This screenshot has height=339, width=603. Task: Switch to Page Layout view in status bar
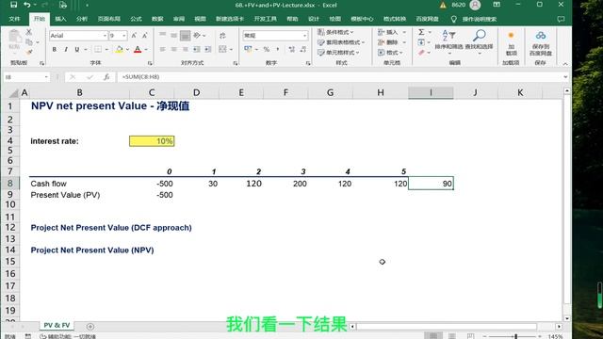point(452,336)
